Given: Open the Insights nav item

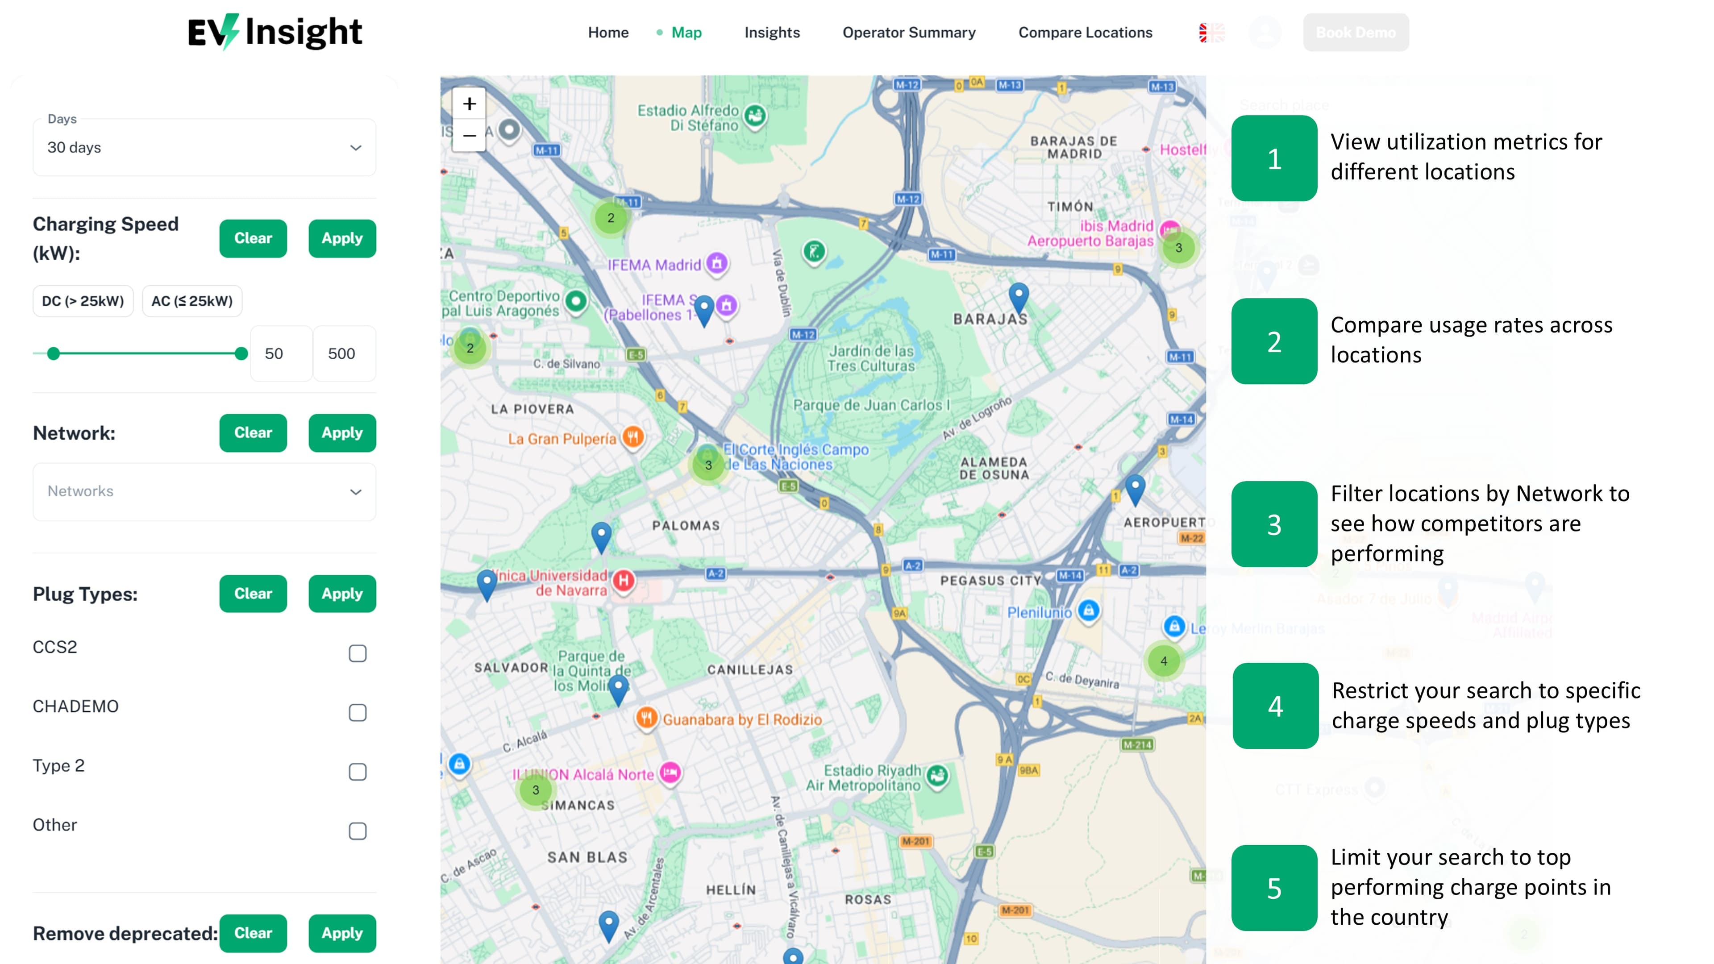Looking at the screenshot, I should [772, 33].
